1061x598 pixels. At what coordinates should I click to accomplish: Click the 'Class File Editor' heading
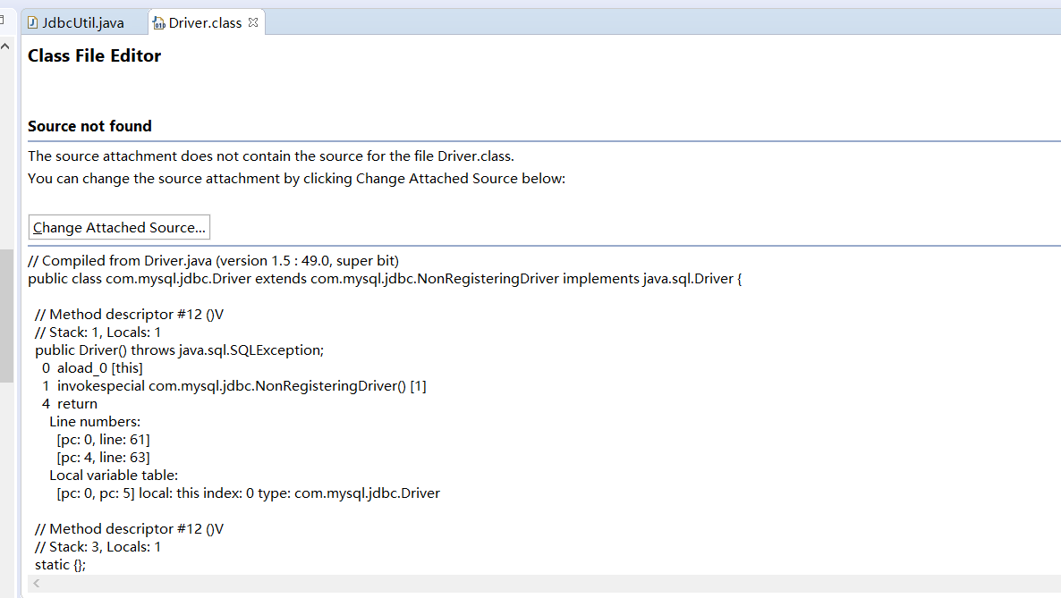[x=94, y=56]
